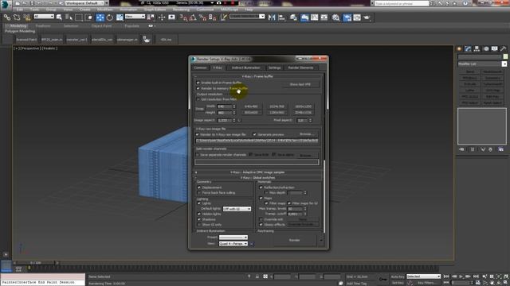Switch to the Display command panel
Viewport: 510px width, 286px height.
(494, 49)
